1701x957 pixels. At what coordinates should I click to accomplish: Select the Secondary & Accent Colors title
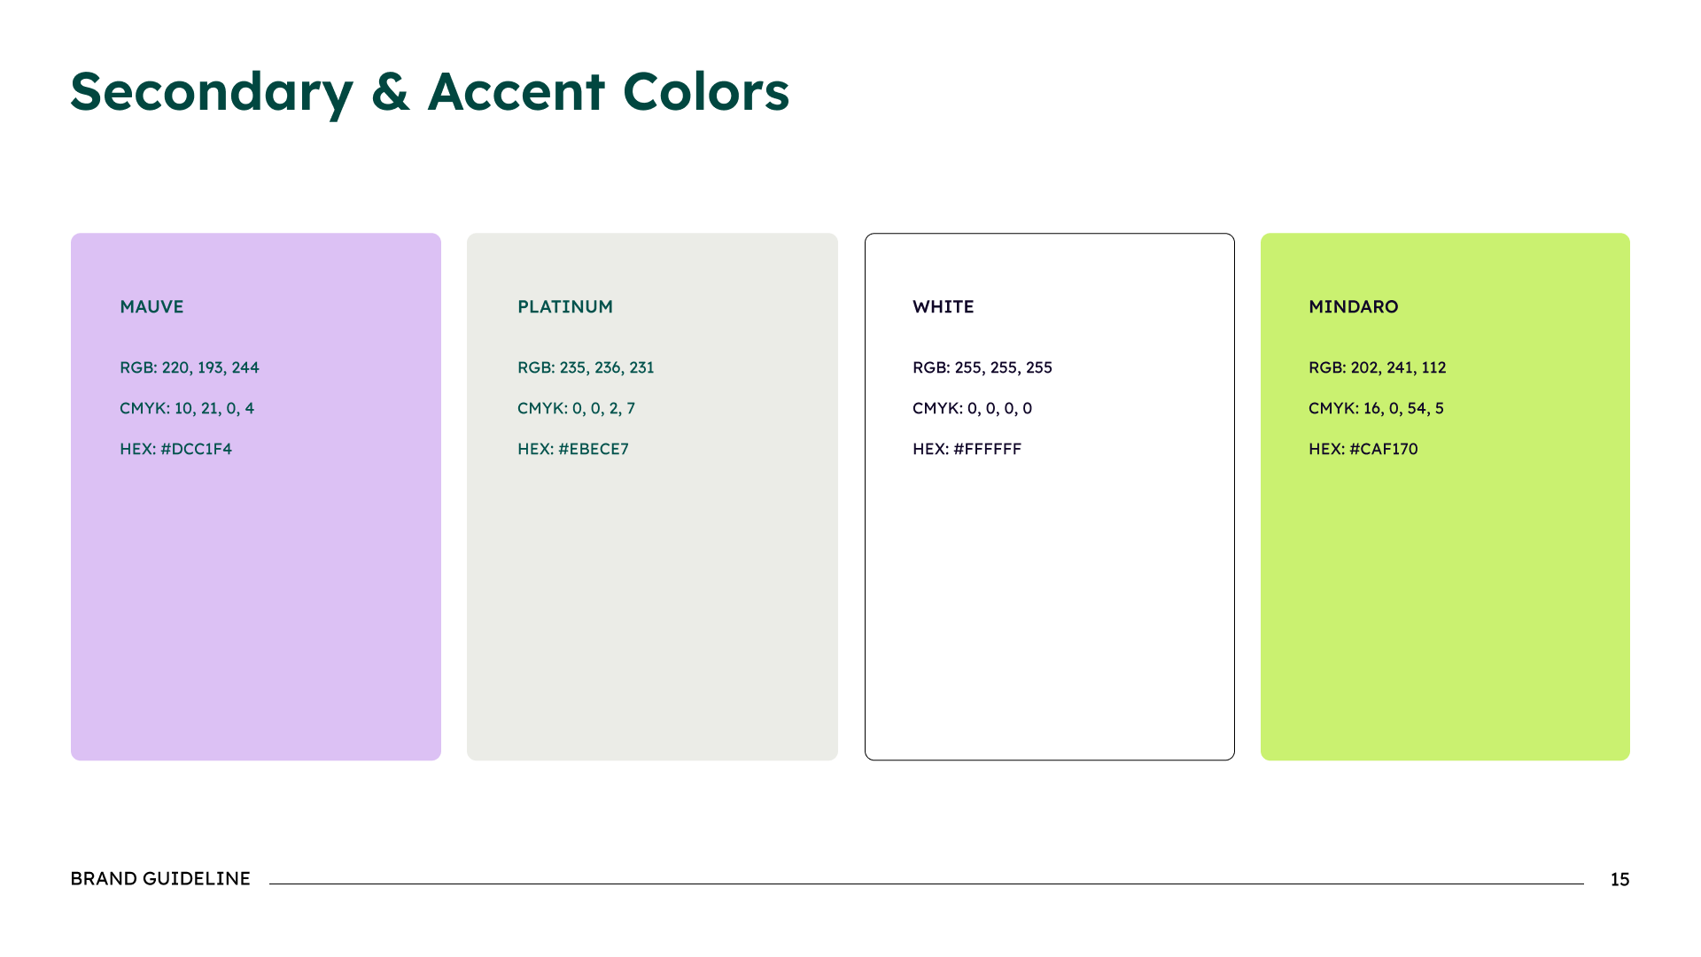click(x=430, y=92)
